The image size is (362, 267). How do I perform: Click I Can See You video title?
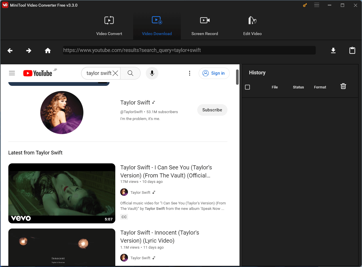click(166, 171)
